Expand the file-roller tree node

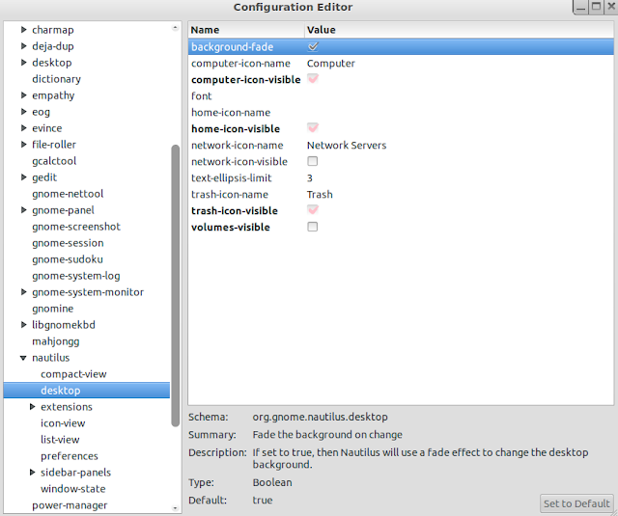(23, 145)
